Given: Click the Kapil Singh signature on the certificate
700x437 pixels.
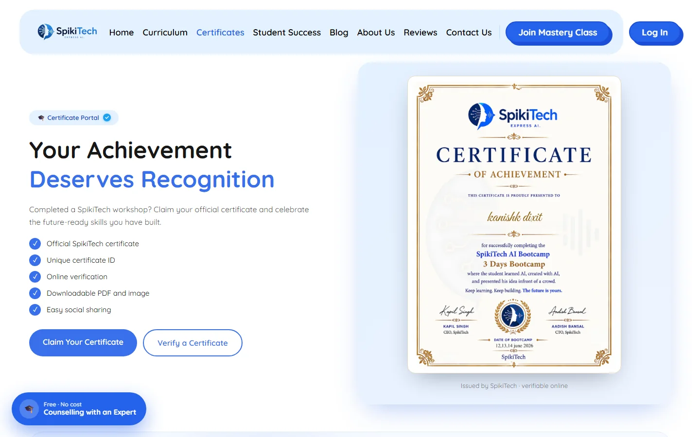Looking at the screenshot, I should click(457, 311).
